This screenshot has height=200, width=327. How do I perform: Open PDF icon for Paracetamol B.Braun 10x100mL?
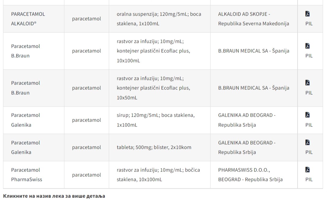[307, 46]
